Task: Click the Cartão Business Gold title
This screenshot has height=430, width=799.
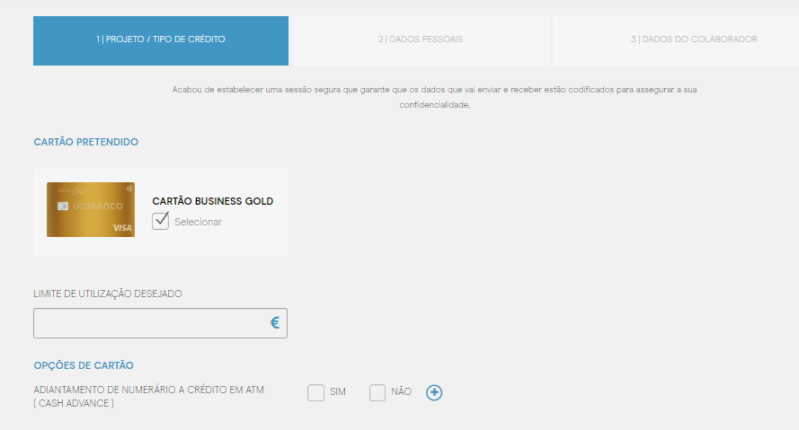Action: point(213,201)
